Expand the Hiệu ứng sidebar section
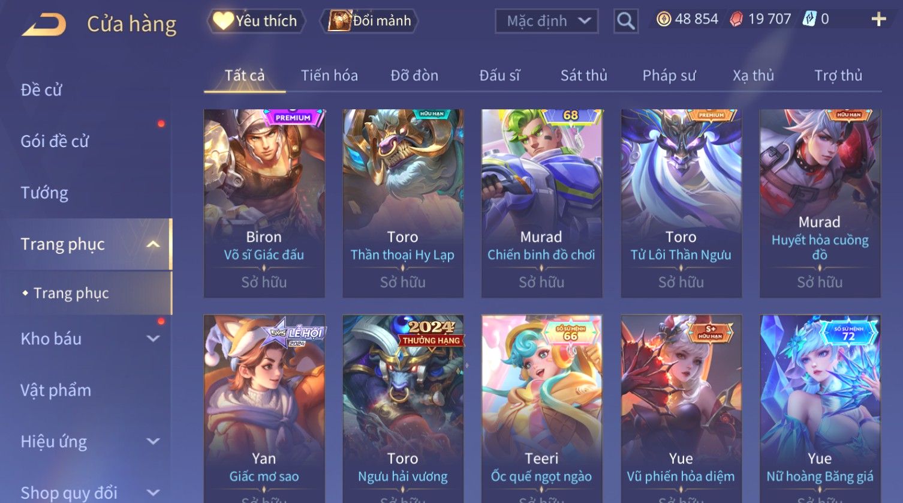Viewport: 903px width, 503px height. point(153,442)
